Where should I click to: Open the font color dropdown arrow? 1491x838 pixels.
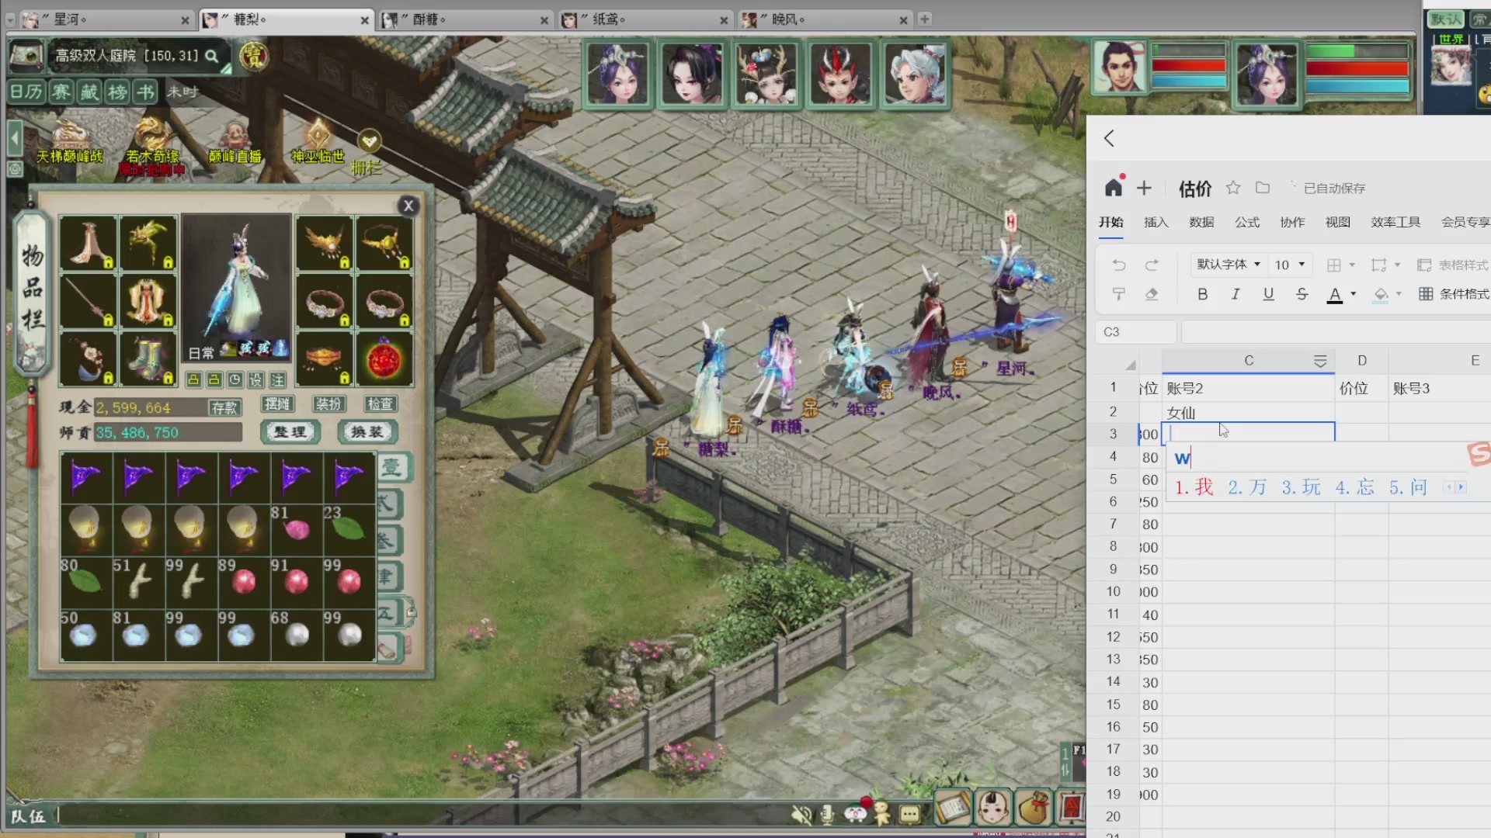1354,294
